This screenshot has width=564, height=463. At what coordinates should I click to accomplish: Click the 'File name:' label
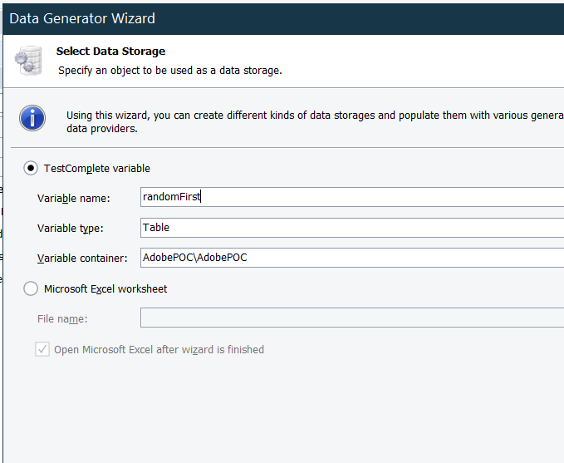[62, 319]
